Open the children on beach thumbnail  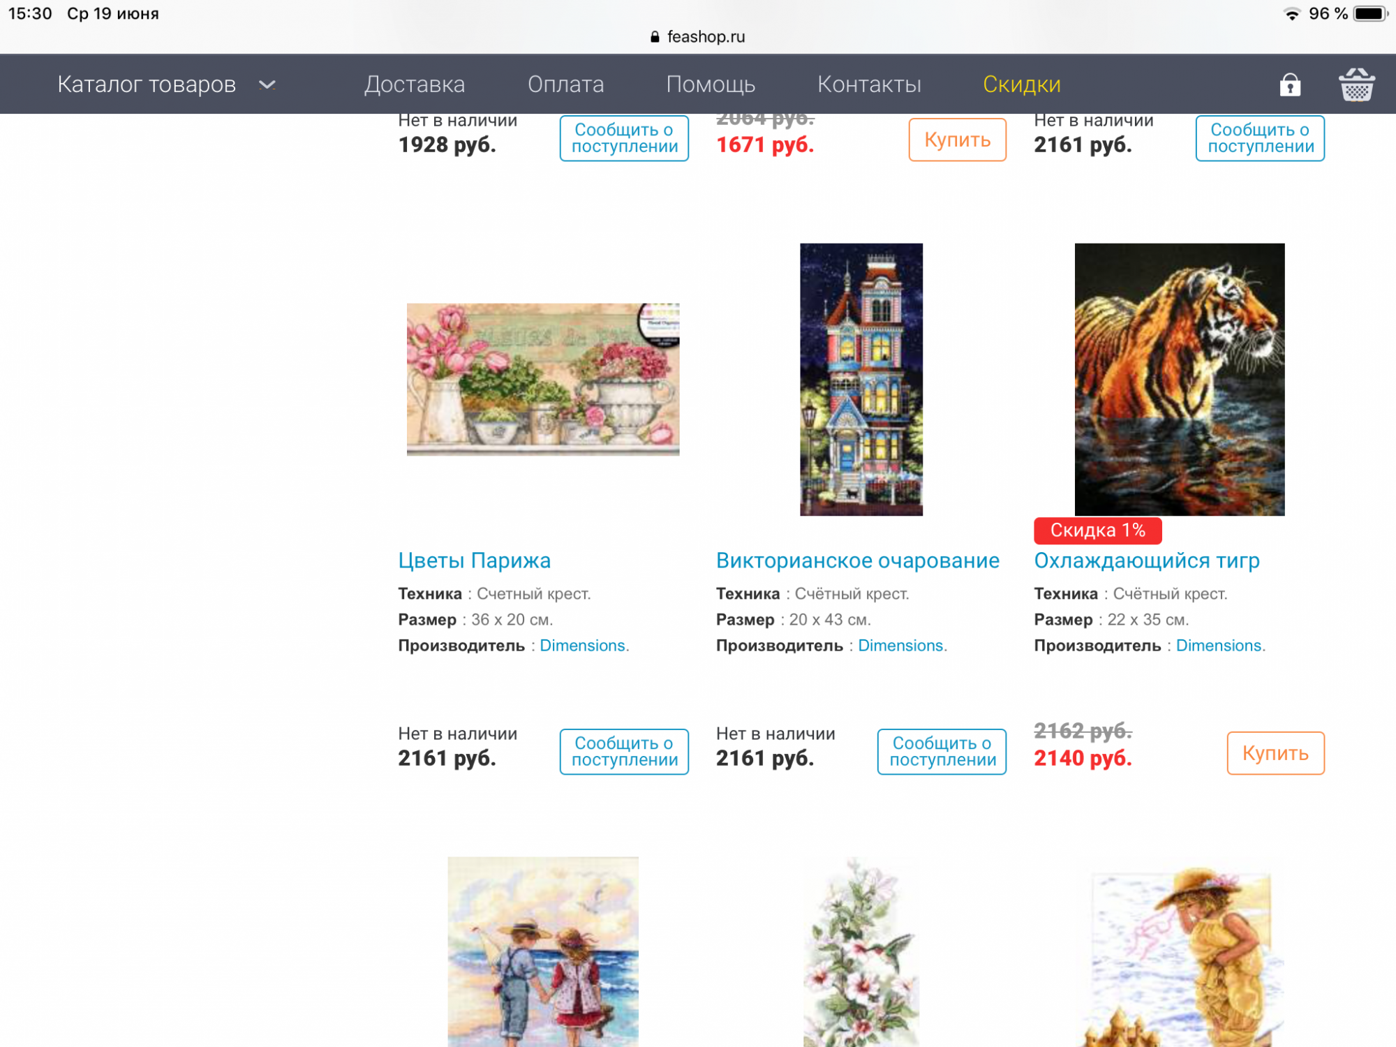543,951
